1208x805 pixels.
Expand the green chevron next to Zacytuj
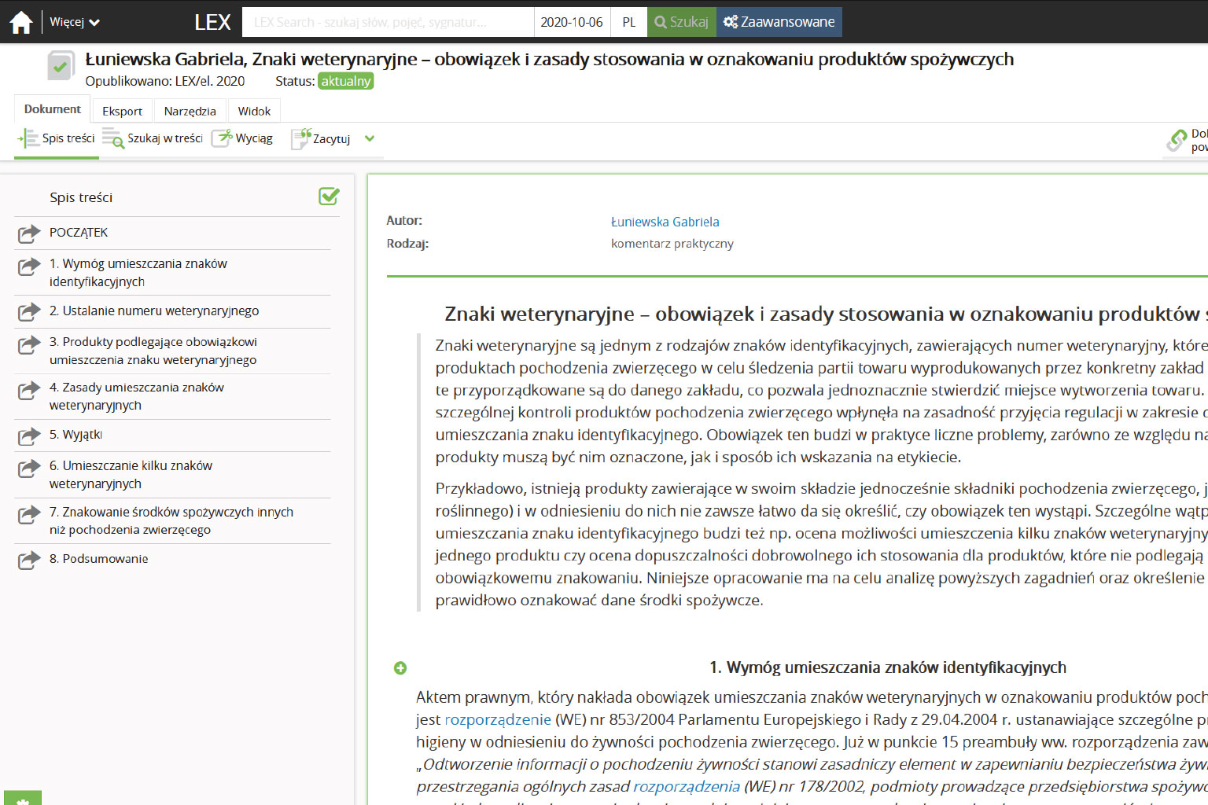(370, 138)
